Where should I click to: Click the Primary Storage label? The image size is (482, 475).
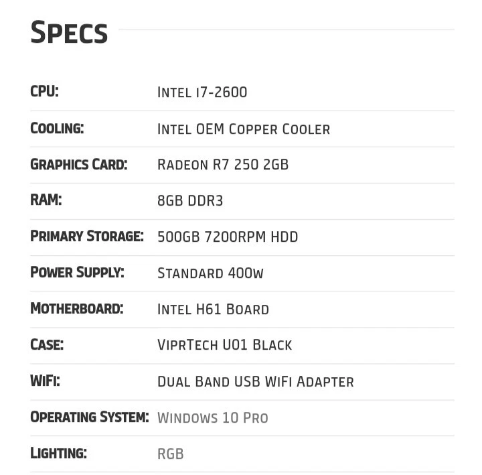pos(87,236)
